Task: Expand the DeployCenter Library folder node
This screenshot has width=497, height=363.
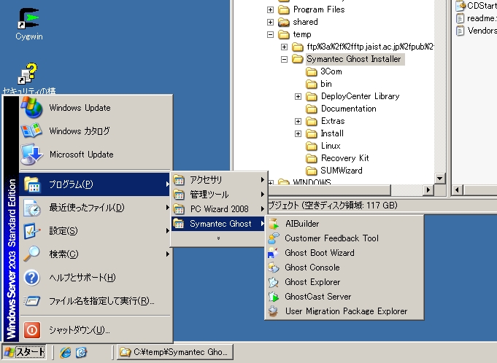Action: pos(298,96)
